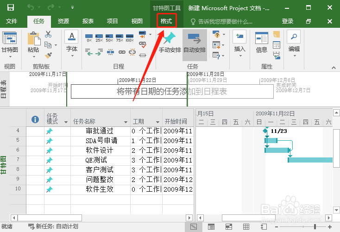This screenshot has width=340, height=232.
Task: Open the 信息 task information dialog
Action: [262, 43]
